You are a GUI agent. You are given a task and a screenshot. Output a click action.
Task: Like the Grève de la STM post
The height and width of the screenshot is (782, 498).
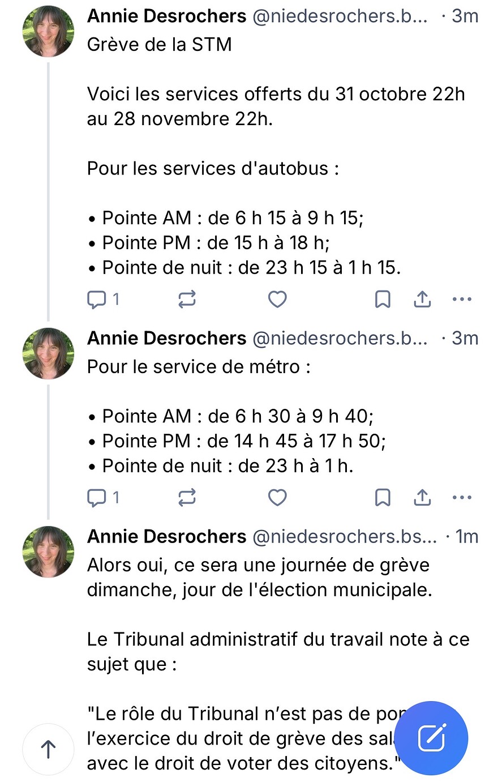pos(277,299)
